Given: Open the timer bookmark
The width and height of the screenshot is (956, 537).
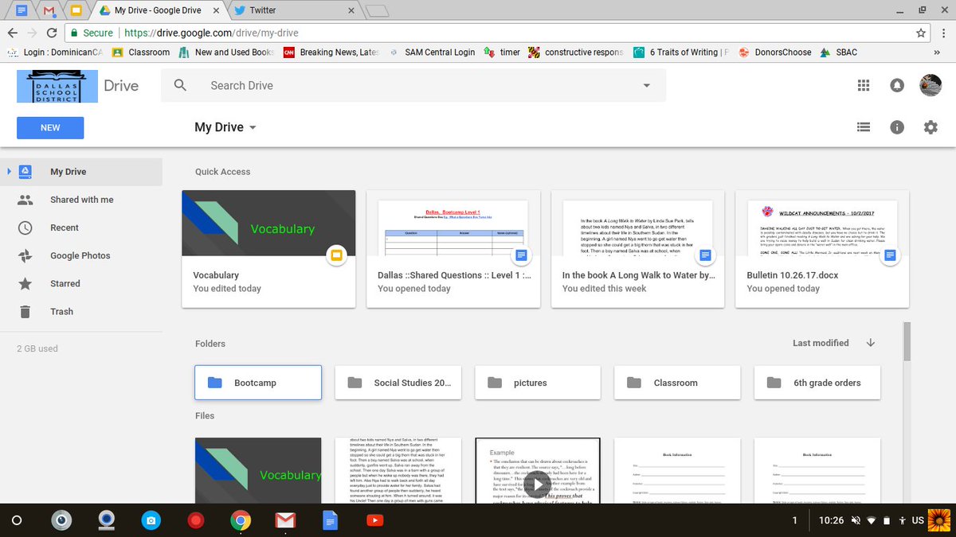Looking at the screenshot, I should (x=502, y=53).
